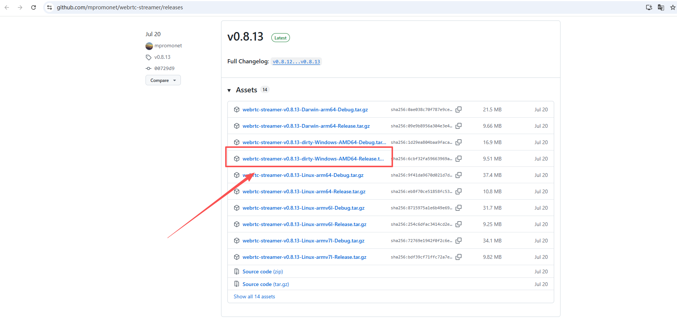Click package icon of Windows-AMD64-Release asset
The width and height of the screenshot is (677, 324).
point(237,159)
